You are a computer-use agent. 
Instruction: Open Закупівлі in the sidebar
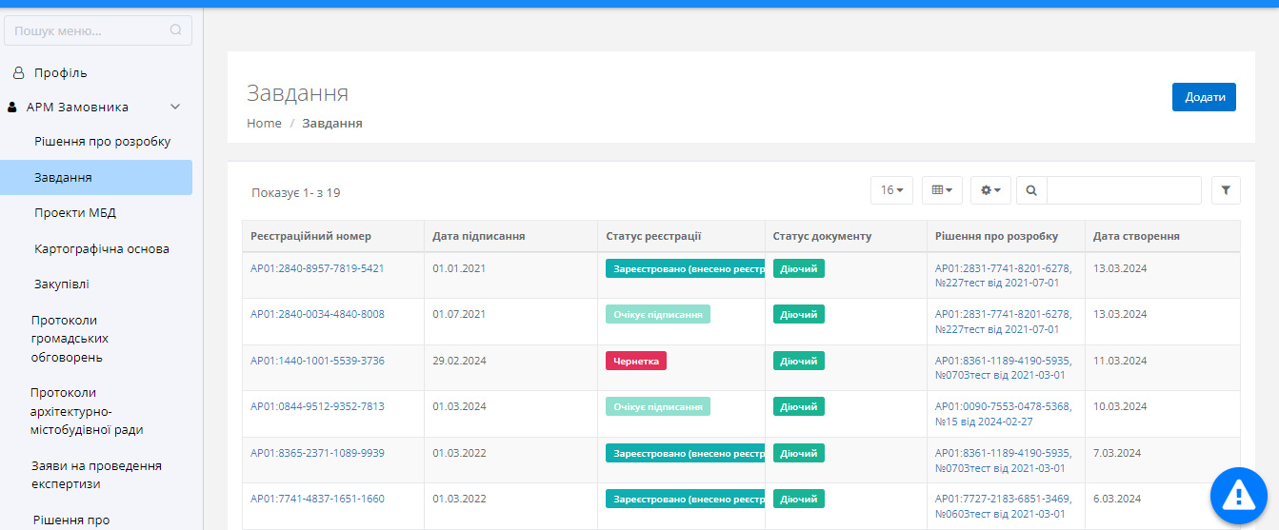[62, 284]
